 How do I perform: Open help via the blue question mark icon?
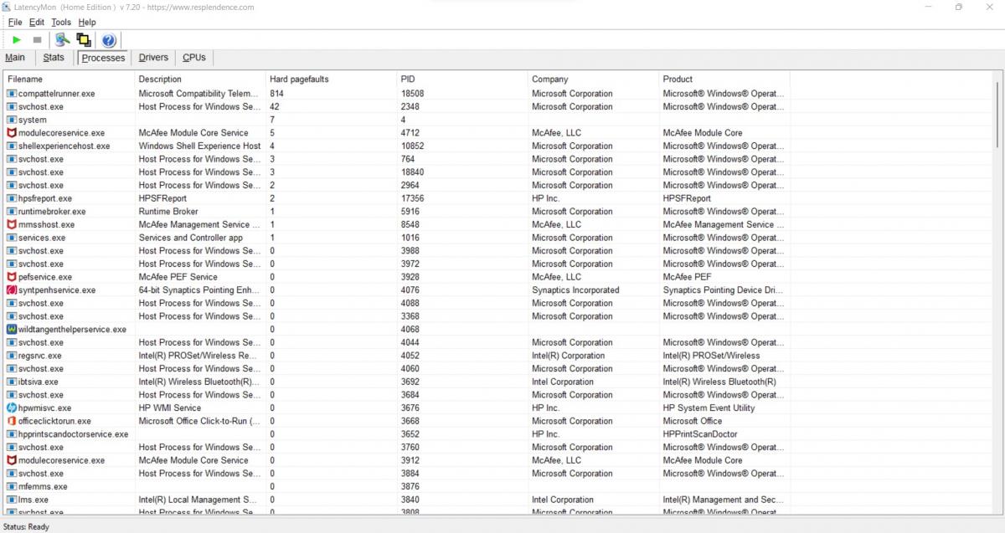pyautogui.click(x=109, y=39)
